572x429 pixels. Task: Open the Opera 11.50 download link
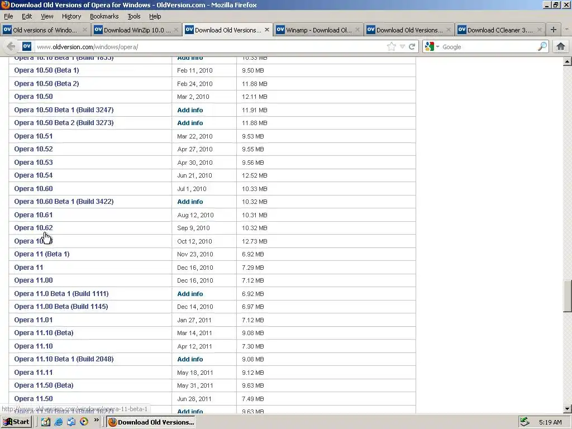click(33, 399)
